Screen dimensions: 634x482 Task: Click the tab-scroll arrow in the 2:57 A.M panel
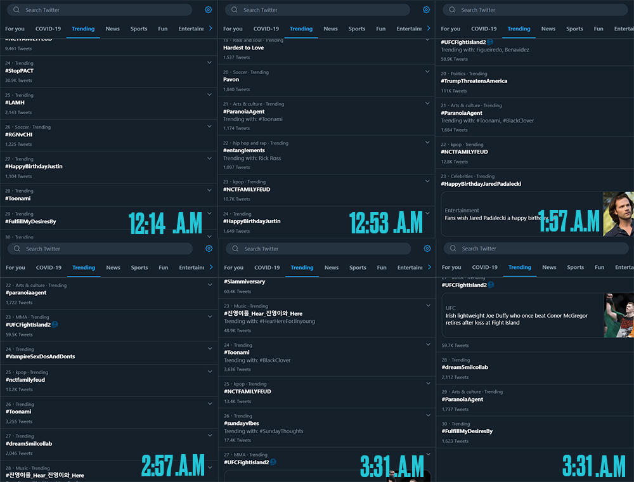(x=211, y=267)
